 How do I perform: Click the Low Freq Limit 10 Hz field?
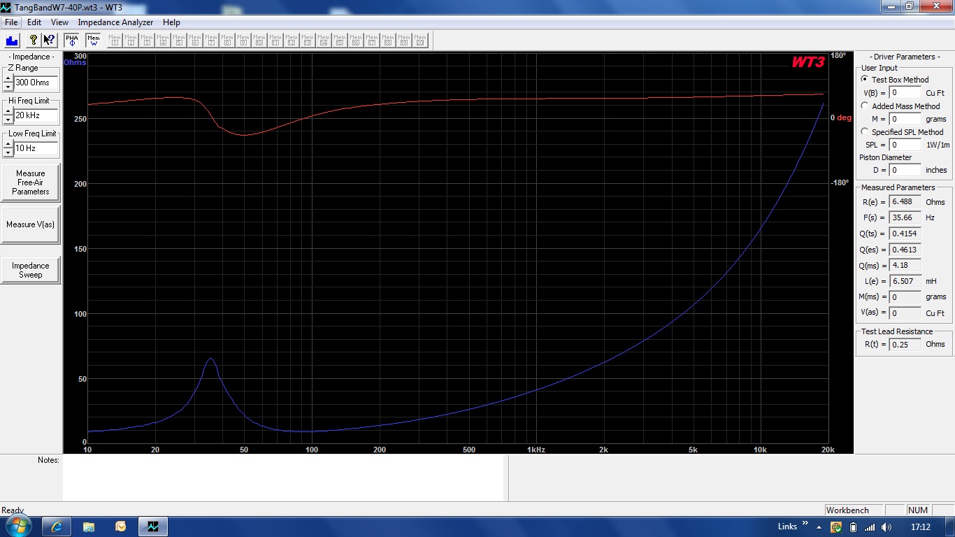[36, 148]
